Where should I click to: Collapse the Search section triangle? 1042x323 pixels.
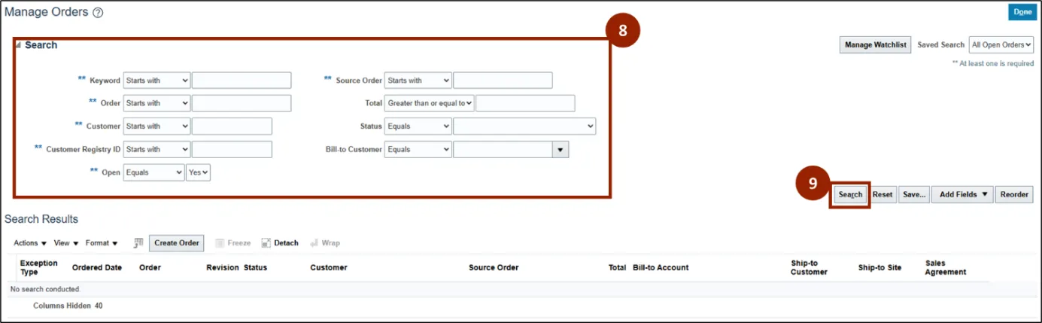(18, 46)
